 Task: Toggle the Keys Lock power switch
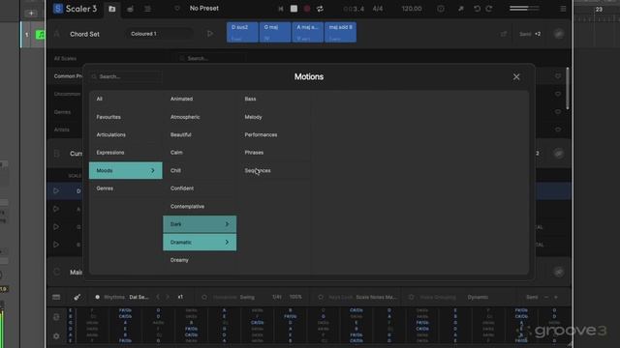pos(321,297)
